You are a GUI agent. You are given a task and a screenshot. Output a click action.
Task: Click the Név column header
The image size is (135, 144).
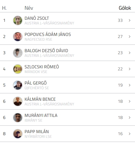pyautogui.click(x=29, y=8)
